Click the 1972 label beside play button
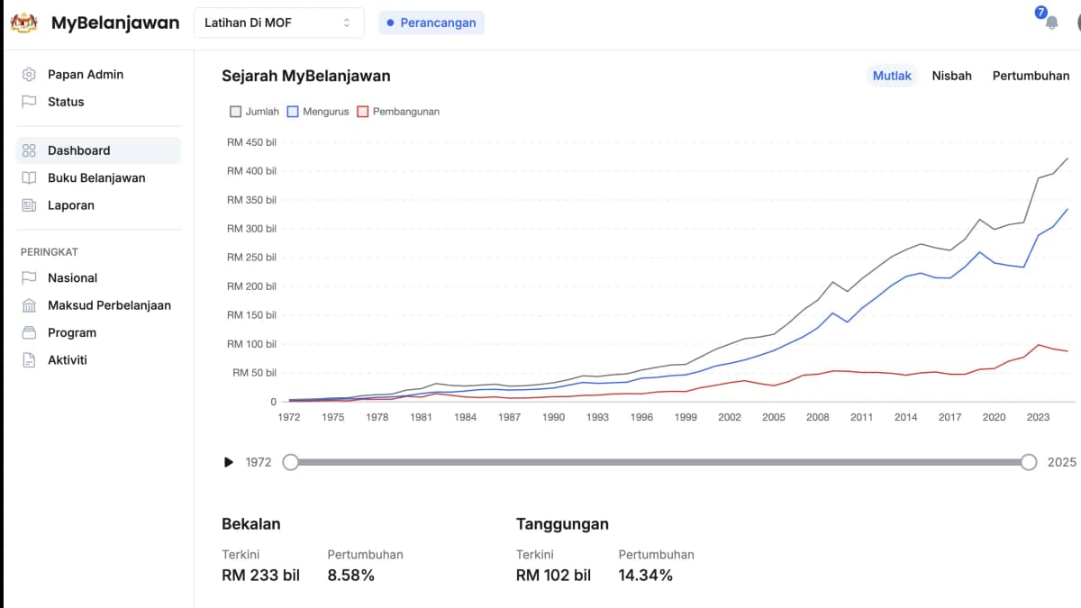Viewport: 1081px width, 608px height. 259,462
